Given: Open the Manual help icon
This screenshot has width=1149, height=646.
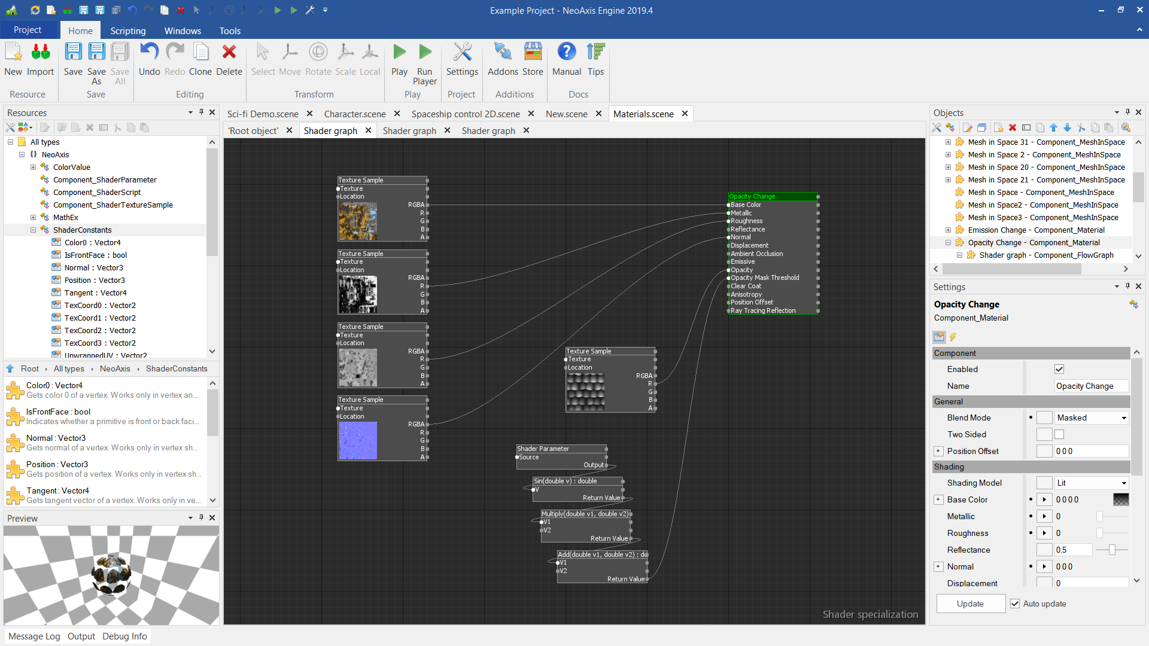Looking at the screenshot, I should [x=566, y=53].
